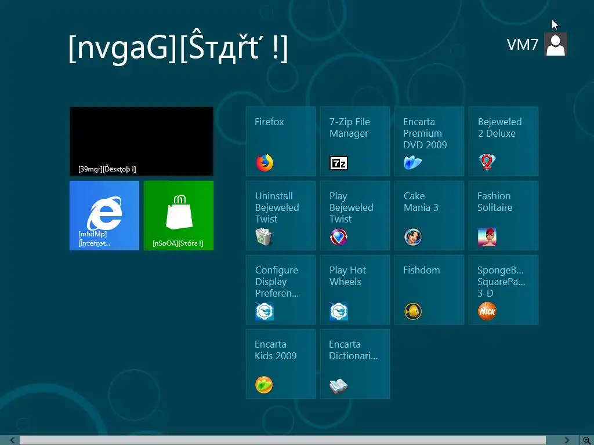Click the 'Firefox' tile label
This screenshot has width=594, height=445.
(269, 122)
